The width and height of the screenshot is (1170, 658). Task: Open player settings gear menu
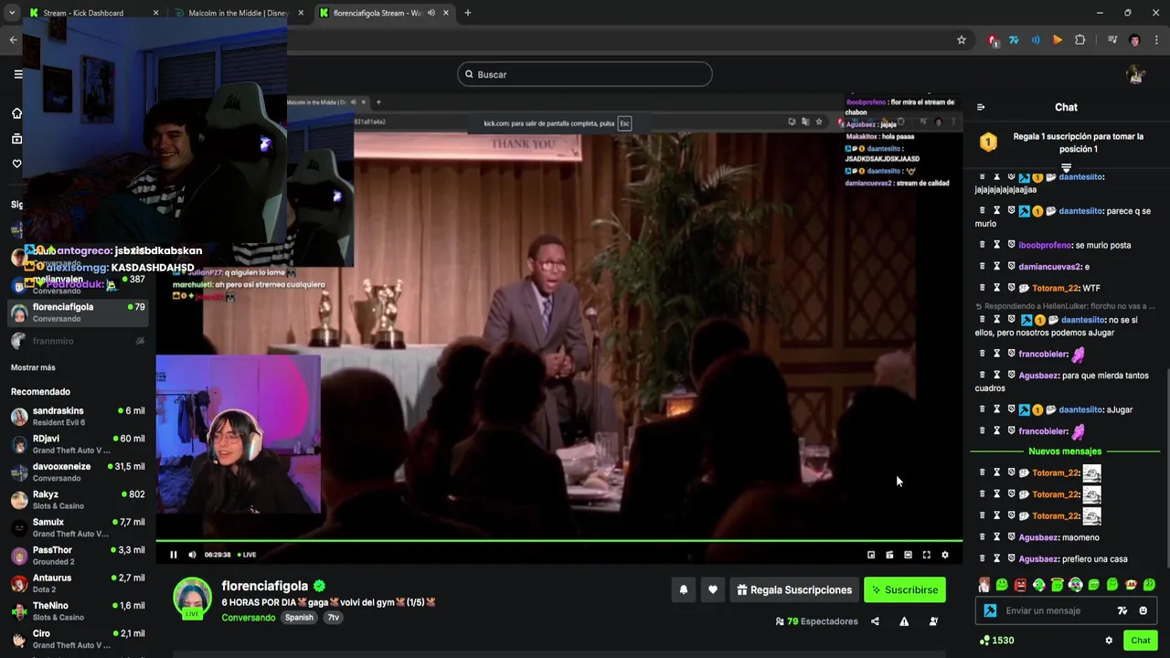click(x=945, y=555)
